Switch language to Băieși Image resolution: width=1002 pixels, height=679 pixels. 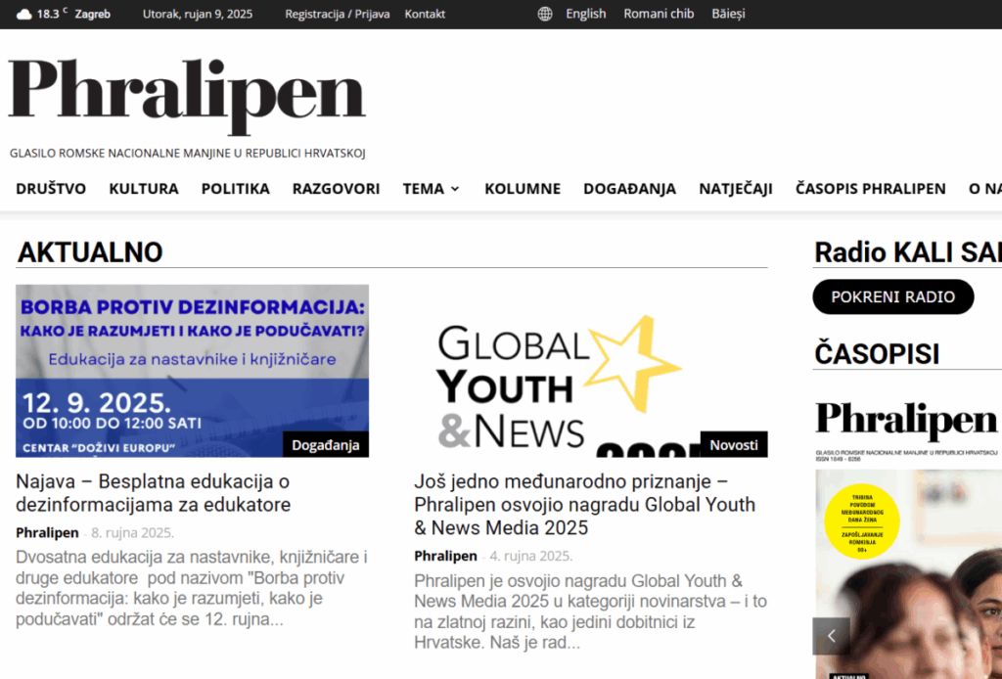point(728,14)
